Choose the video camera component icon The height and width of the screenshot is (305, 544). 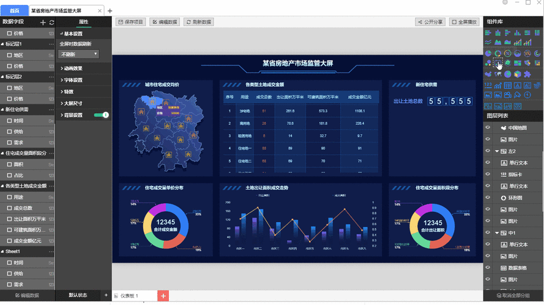point(508,95)
